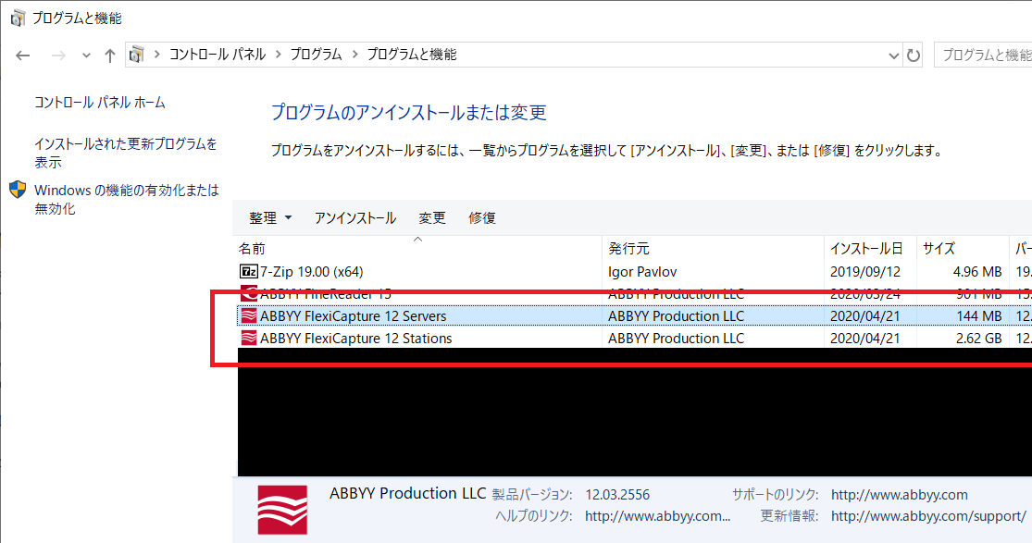Select ABBYY FlexiCapture 12 Servers entry

pos(634,316)
